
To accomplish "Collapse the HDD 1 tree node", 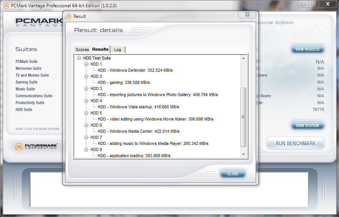I will (86, 64).
